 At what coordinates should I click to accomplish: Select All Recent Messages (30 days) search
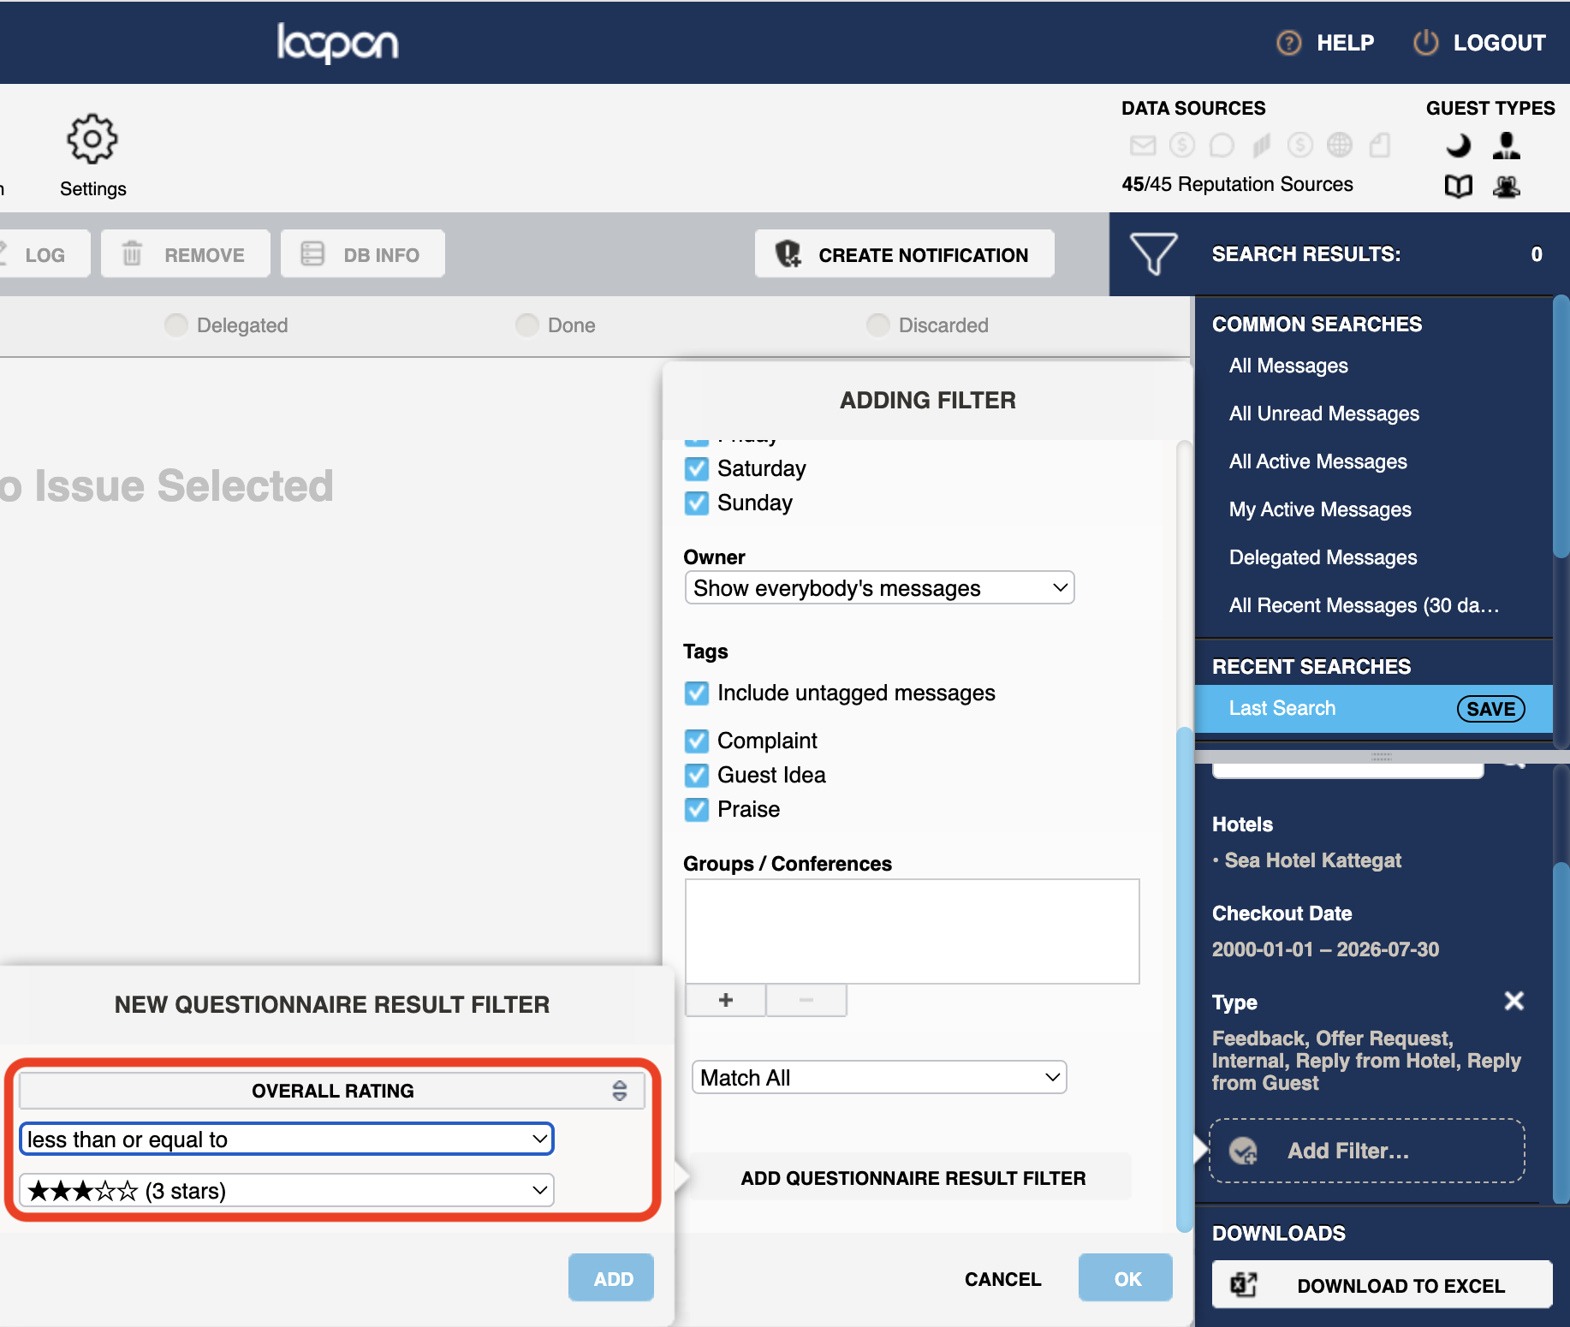coord(1365,605)
